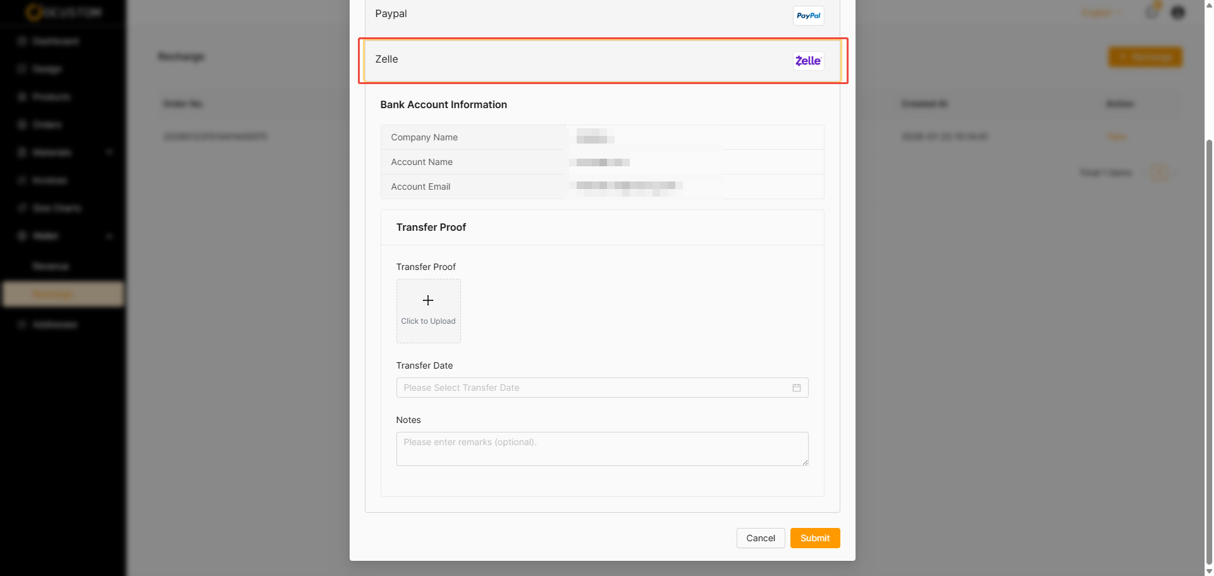Click the brand logo atop the sidebar

pyautogui.click(x=63, y=12)
